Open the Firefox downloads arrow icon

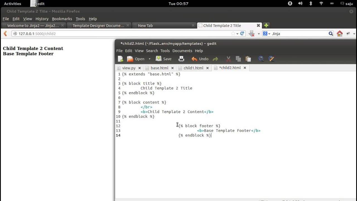coord(252,33)
